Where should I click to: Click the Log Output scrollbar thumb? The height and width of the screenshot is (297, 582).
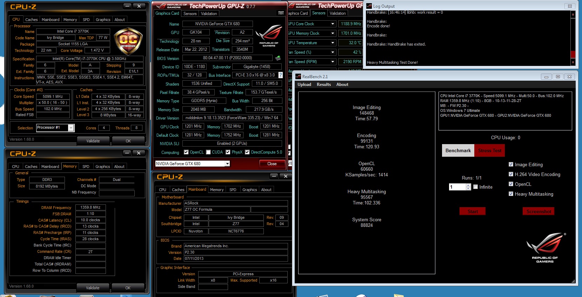(573, 54)
